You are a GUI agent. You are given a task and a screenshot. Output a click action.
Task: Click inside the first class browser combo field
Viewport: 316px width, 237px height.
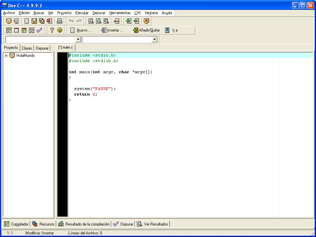click(41, 39)
